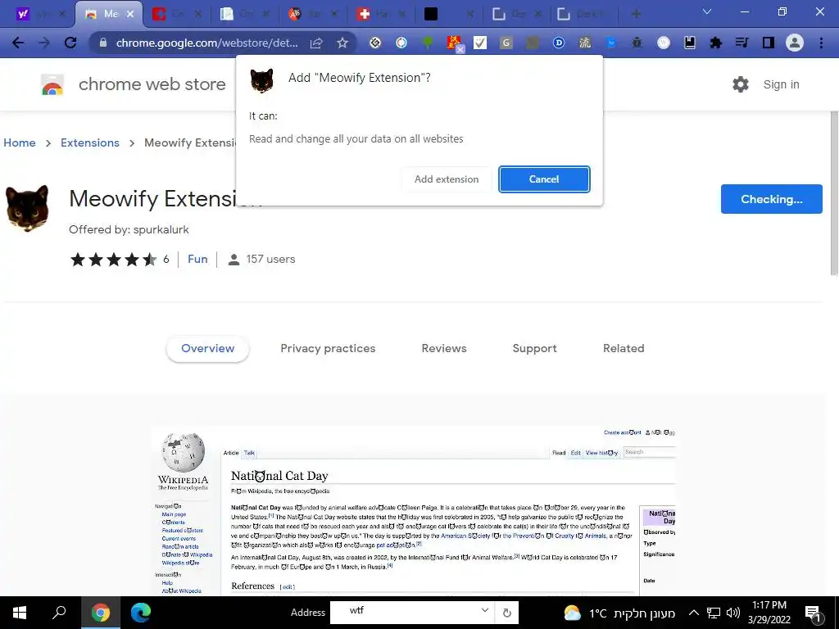Click Chrome in the taskbar
The image size is (839, 629).
pos(100,613)
